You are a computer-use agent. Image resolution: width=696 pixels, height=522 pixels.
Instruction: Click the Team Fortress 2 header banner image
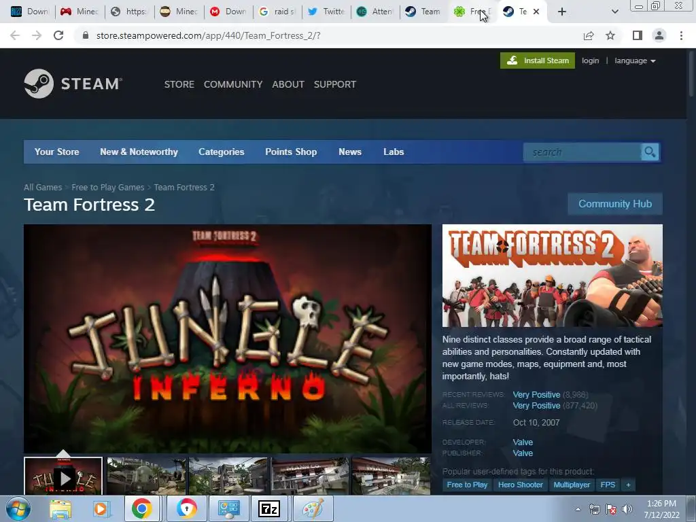[552, 276]
